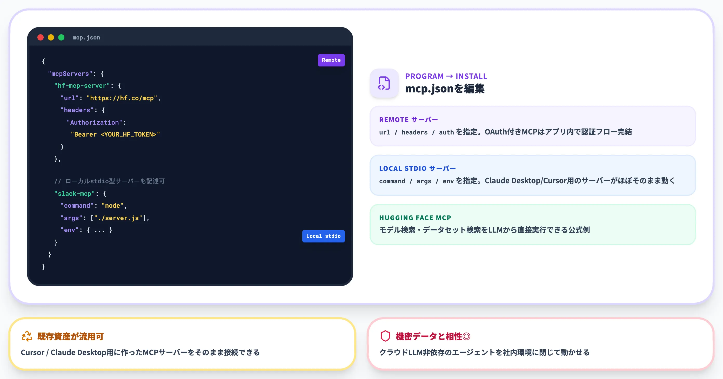Click the "node" string value

pos(112,206)
